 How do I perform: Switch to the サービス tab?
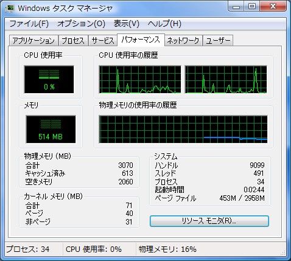(x=103, y=41)
